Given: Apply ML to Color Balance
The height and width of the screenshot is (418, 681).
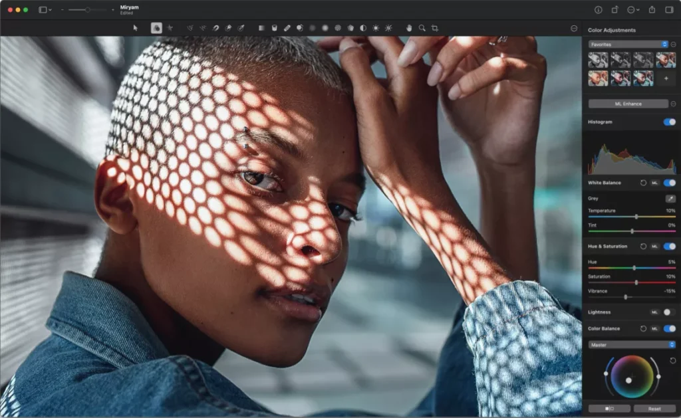Looking at the screenshot, I should pos(655,328).
